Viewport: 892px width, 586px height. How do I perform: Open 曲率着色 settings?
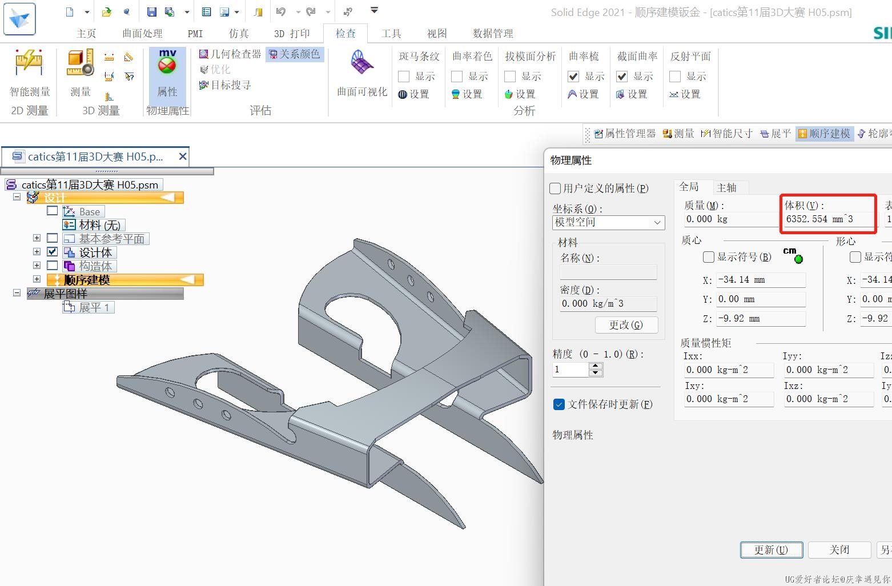(467, 94)
